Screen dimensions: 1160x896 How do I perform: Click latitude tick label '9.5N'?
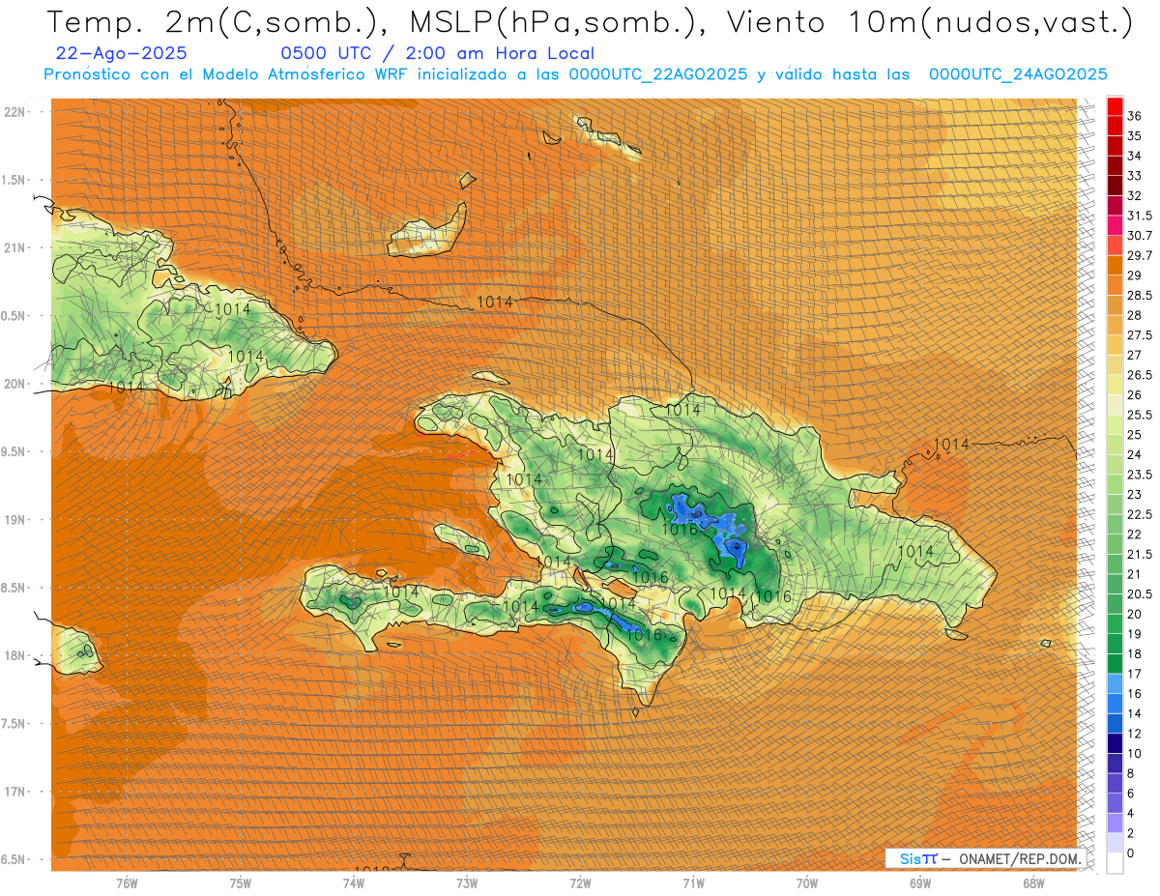coord(13,451)
